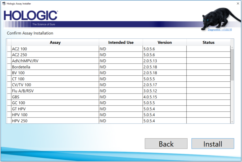Select the AC2 100 assay row

(x=55, y=49)
